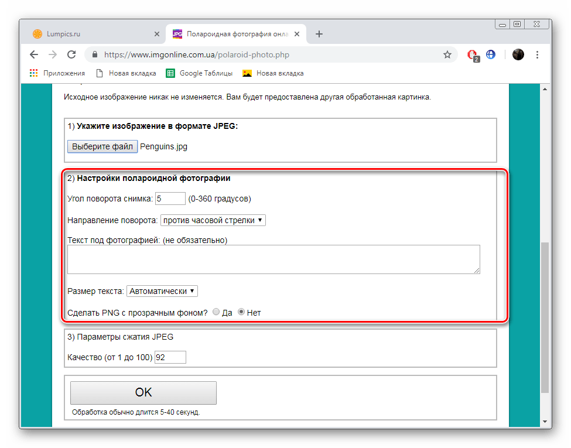
Task: Open the Приложения apps shortcut
Action: pos(57,73)
